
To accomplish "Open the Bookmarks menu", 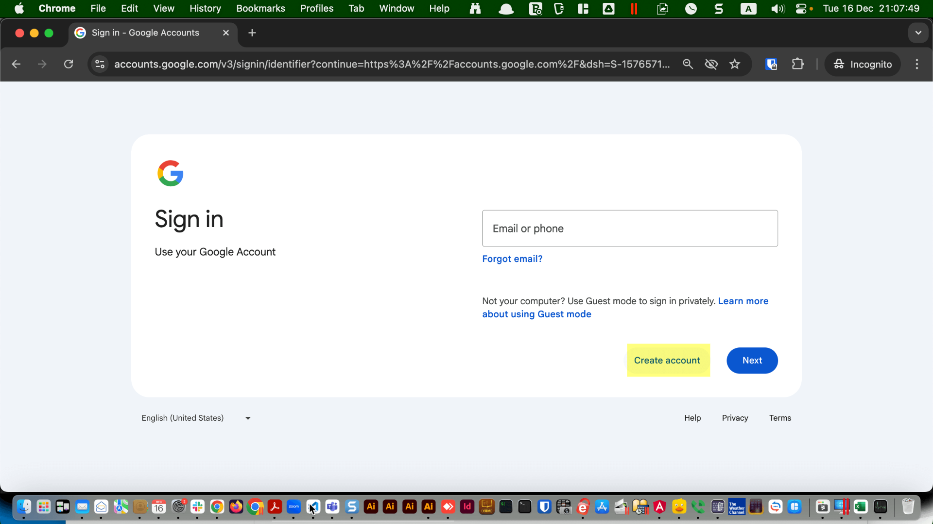I will [260, 8].
